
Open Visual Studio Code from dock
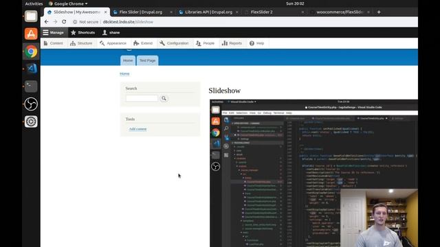coord(31,69)
